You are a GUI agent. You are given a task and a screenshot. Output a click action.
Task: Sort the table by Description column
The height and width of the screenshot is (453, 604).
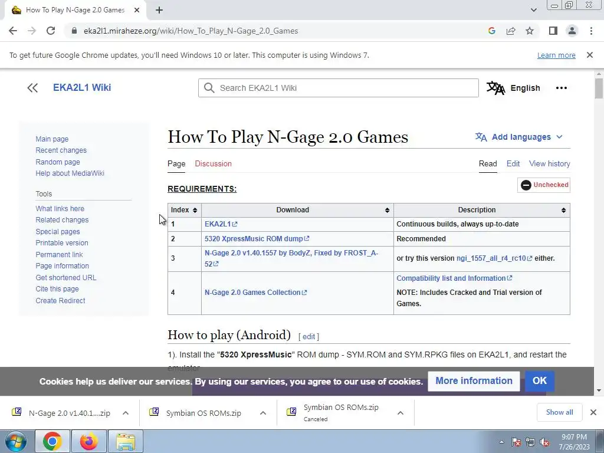pos(563,210)
